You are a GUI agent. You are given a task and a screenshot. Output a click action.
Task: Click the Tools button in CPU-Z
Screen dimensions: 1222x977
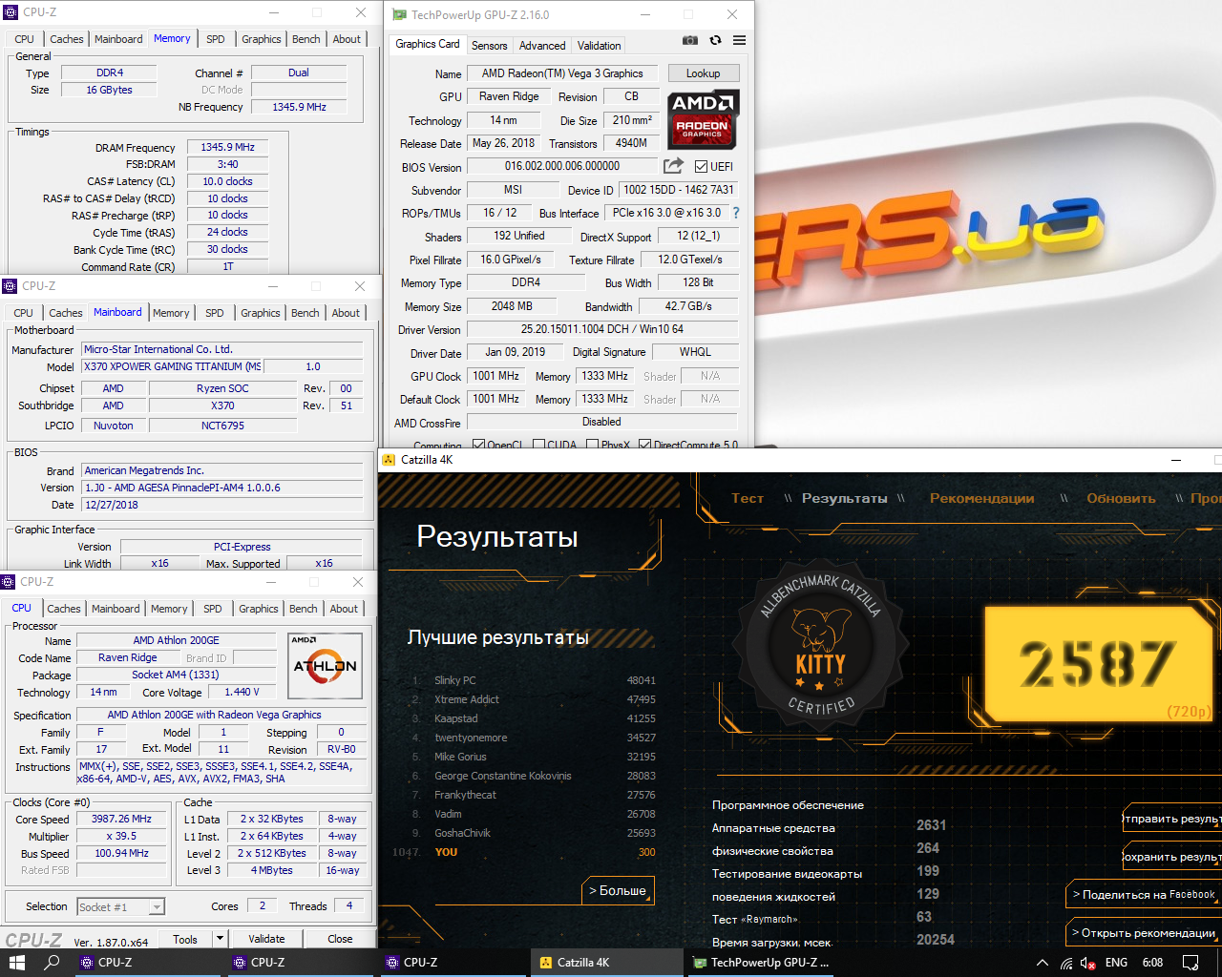click(185, 939)
